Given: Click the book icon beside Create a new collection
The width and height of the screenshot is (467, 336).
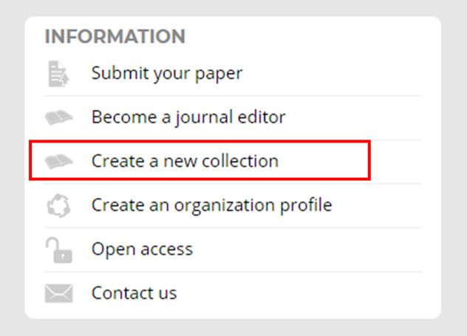Looking at the screenshot, I should point(59,161).
